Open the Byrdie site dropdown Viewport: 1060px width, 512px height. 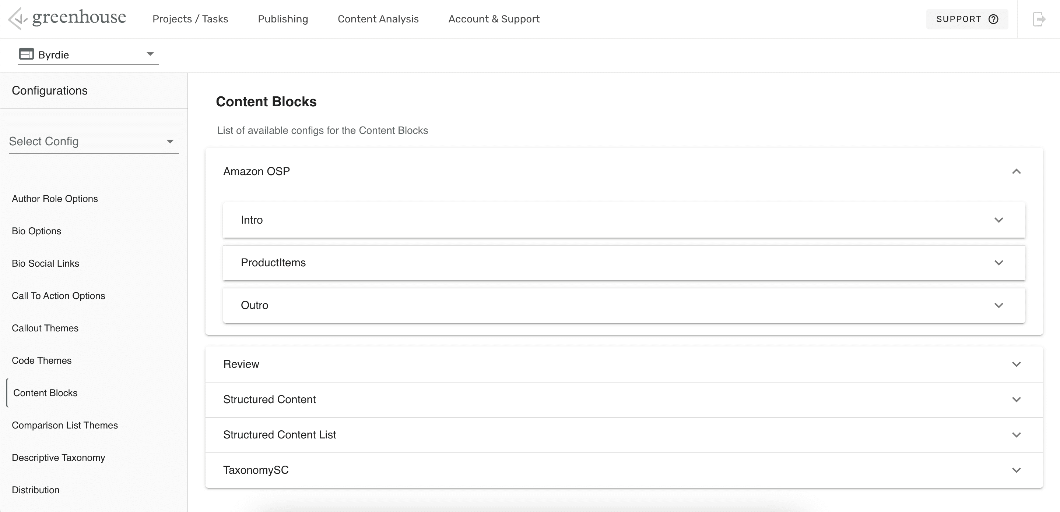(x=150, y=54)
